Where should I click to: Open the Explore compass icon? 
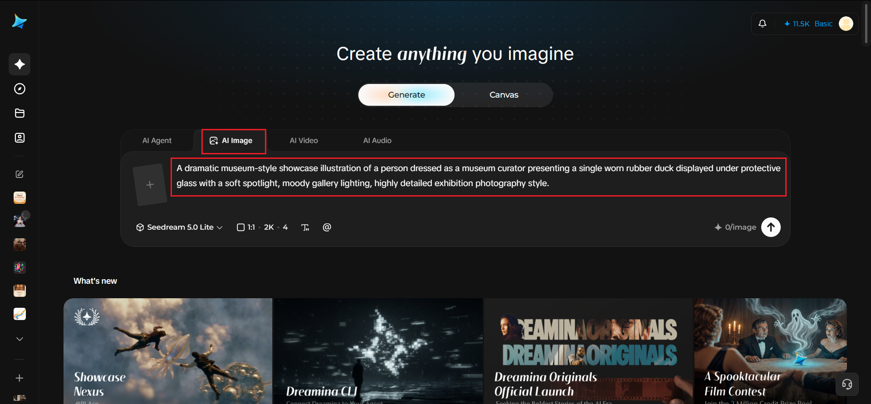(20, 89)
